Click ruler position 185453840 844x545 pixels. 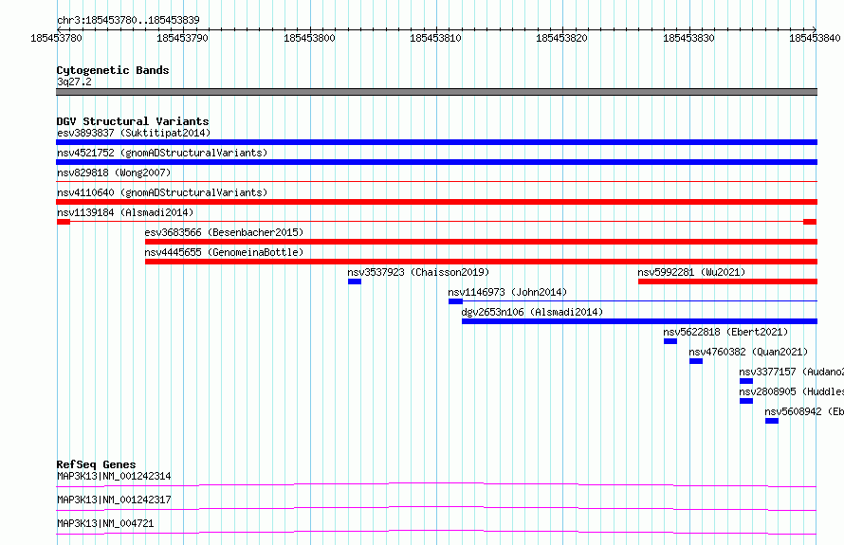pyautogui.click(x=815, y=38)
